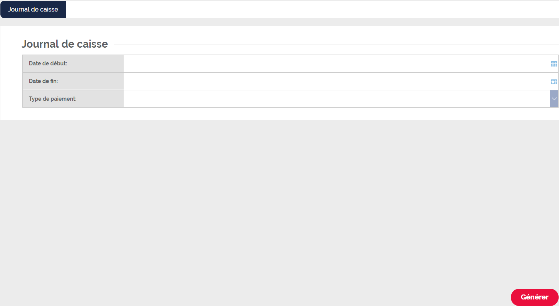Expand the Type de paiement dropdown arrow
The height and width of the screenshot is (306, 559).
click(554, 99)
